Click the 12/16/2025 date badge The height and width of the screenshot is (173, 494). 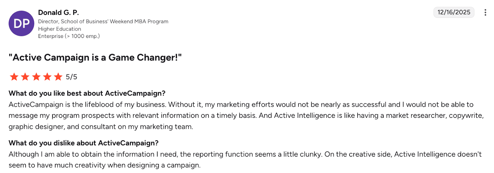(454, 12)
